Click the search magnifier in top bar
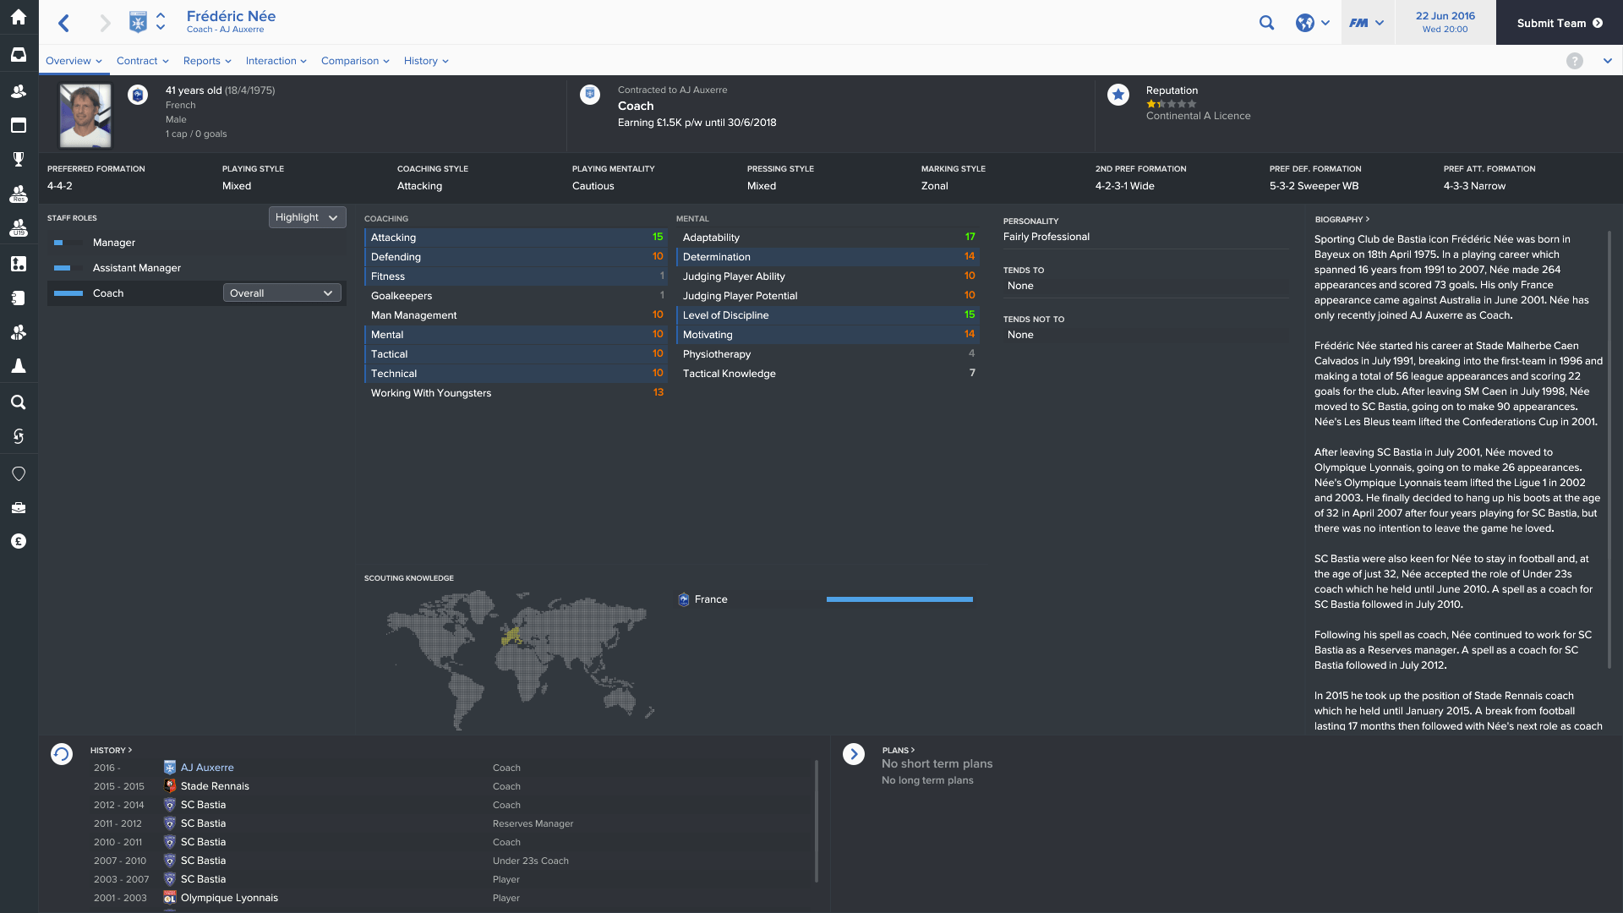This screenshot has width=1623, height=913. pyautogui.click(x=1266, y=23)
